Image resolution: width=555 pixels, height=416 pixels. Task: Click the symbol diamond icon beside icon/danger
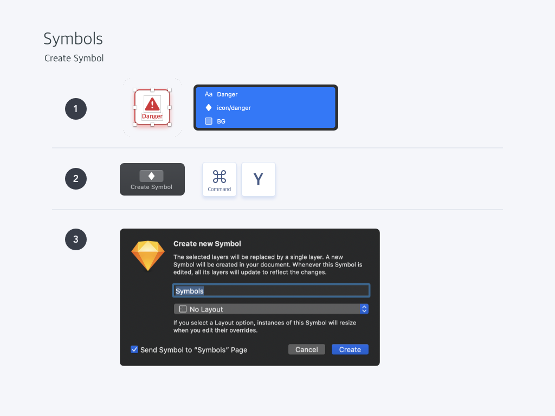(209, 108)
